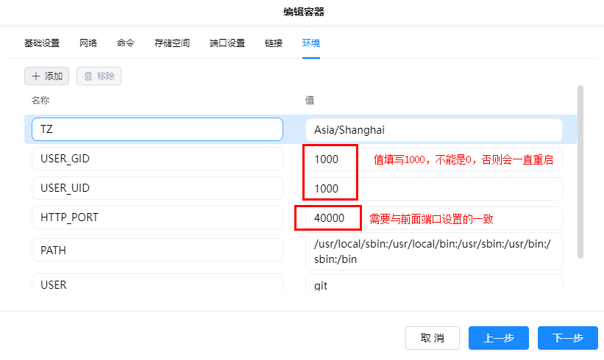Image resolution: width=604 pixels, height=360 pixels.
Task: Click the git value field for USER
Action: click(x=433, y=284)
